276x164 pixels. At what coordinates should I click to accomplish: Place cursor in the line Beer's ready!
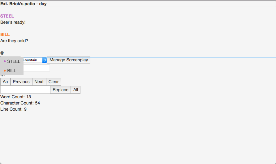[13, 22]
